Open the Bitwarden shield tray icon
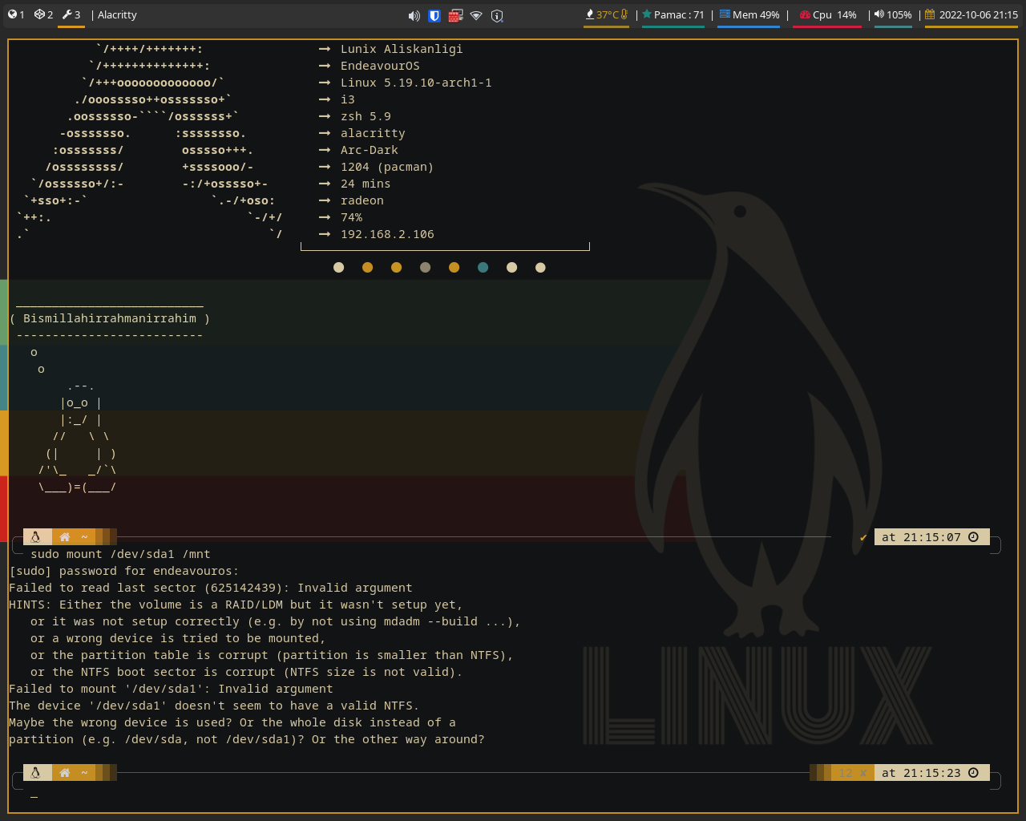The width and height of the screenshot is (1026, 821). coord(434,15)
